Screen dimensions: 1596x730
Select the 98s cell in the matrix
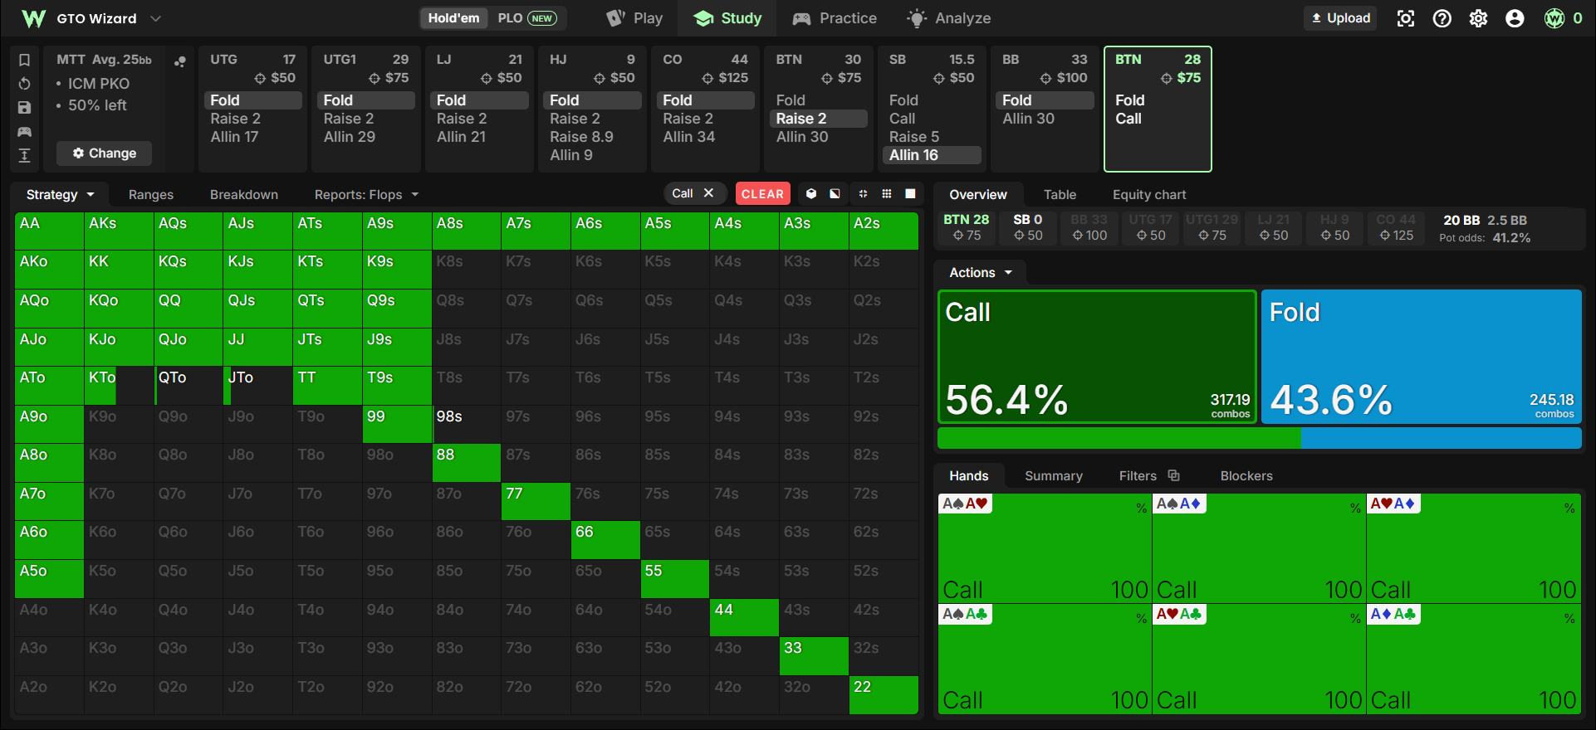point(467,424)
